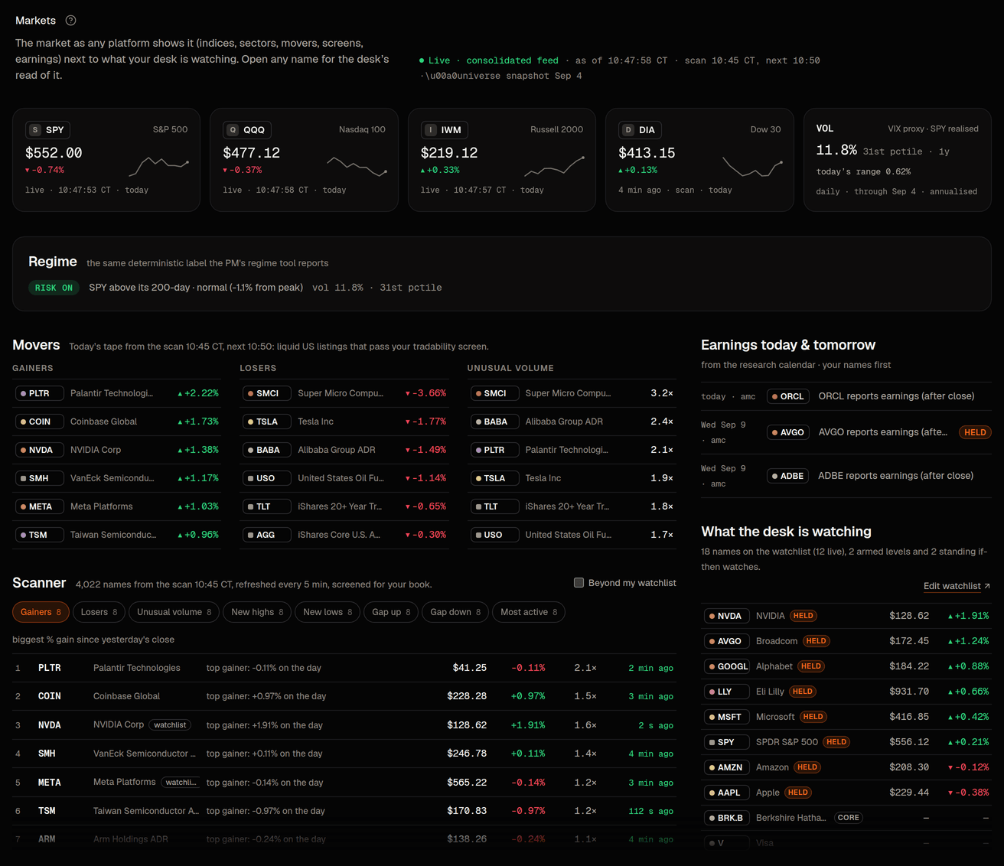Open GOOGL chip in desk watchlist
Viewport: 1004px width, 866px height.
726,666
